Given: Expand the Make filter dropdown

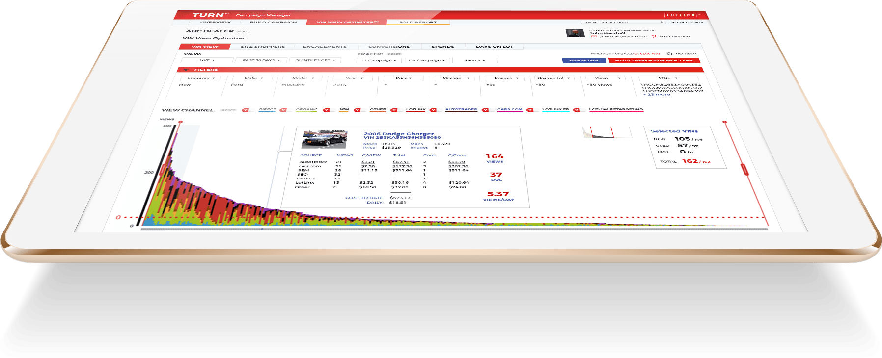Looking at the screenshot, I should [x=253, y=78].
